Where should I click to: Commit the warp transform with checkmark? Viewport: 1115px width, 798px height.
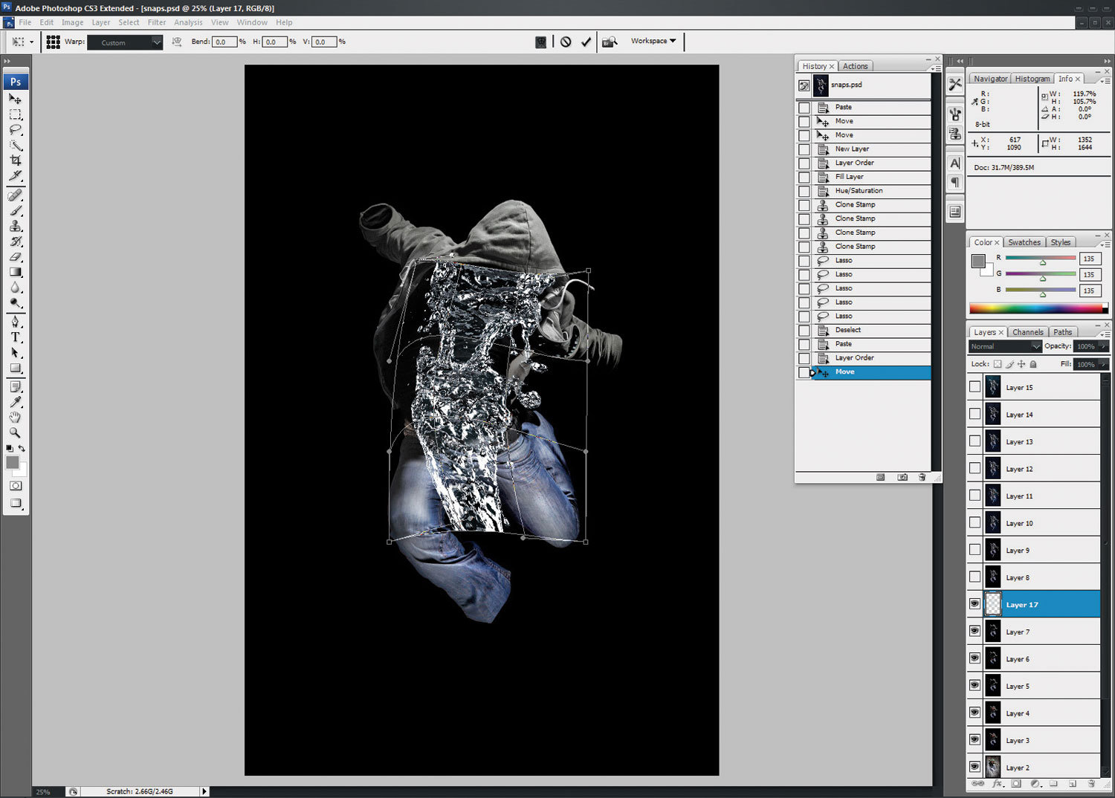pos(586,42)
